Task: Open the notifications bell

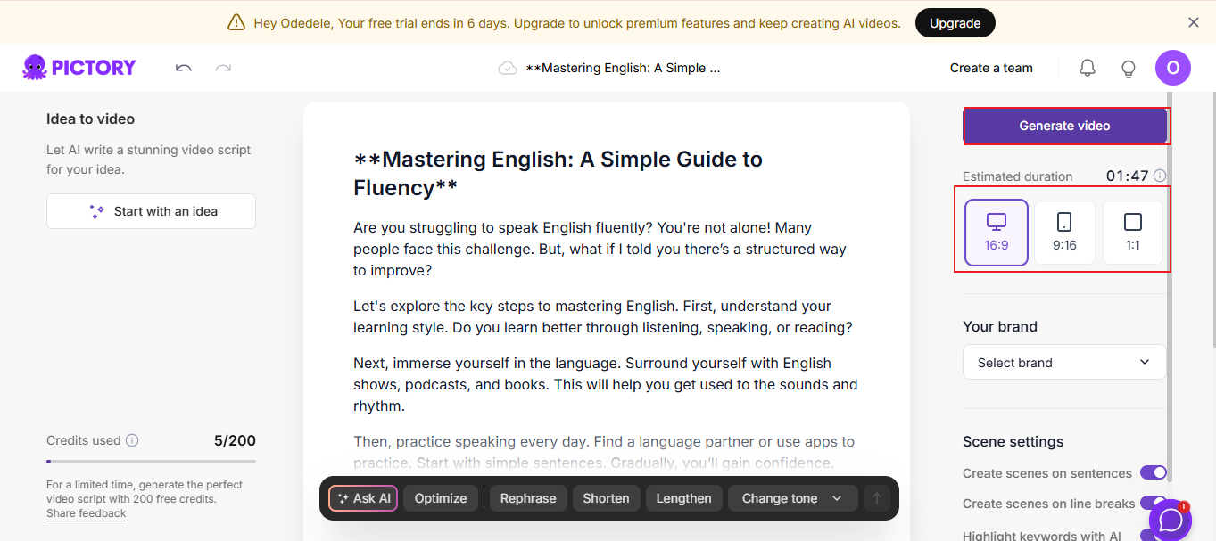Action: 1088,68
